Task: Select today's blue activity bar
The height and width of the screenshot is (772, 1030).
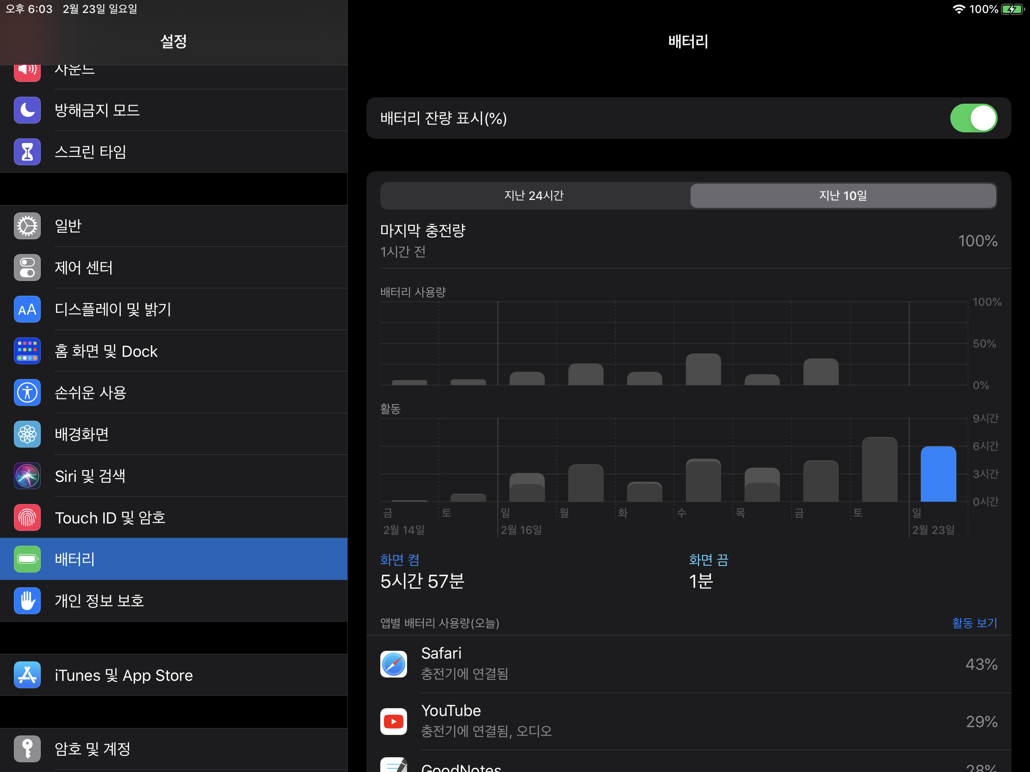Action: tap(938, 474)
